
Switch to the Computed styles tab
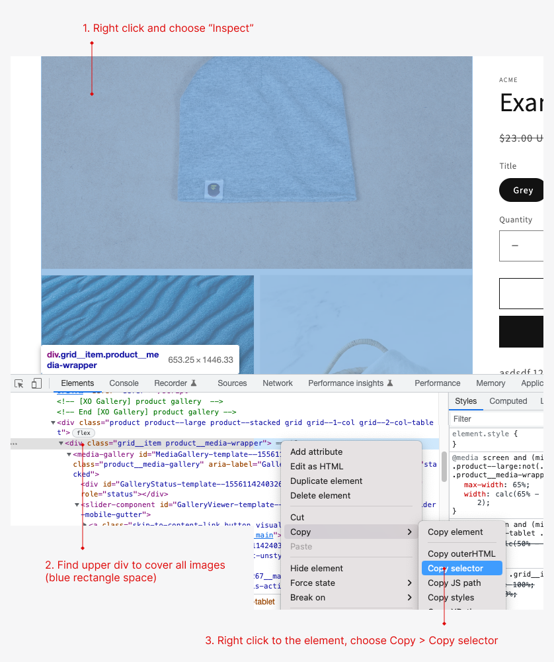(508, 401)
